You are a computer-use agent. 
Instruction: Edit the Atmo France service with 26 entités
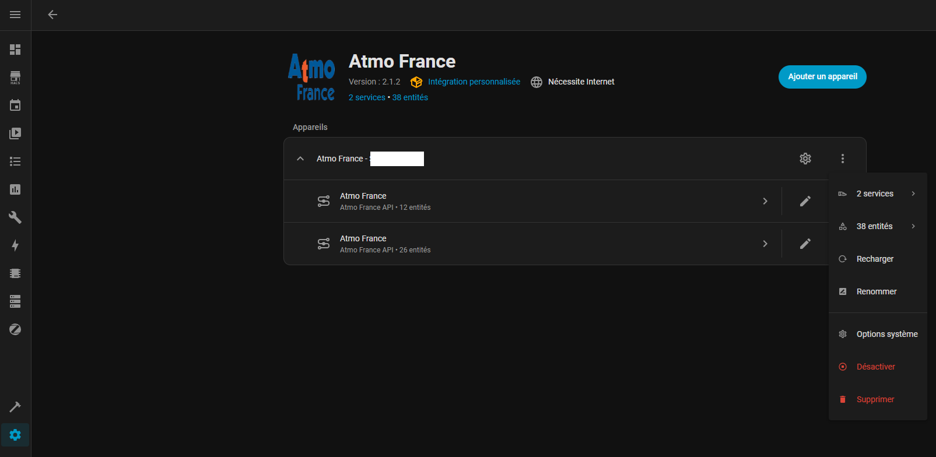[x=805, y=244]
